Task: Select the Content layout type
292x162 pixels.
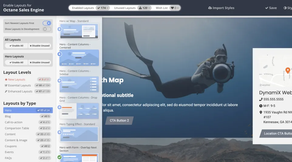Action: point(28,134)
